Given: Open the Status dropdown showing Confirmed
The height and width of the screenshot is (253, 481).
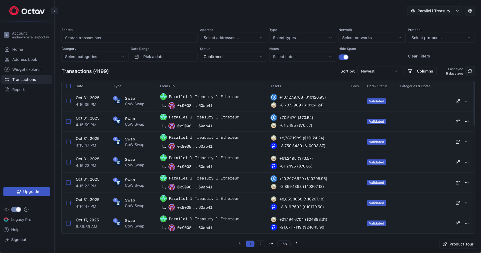Looking at the screenshot, I should tap(233, 57).
